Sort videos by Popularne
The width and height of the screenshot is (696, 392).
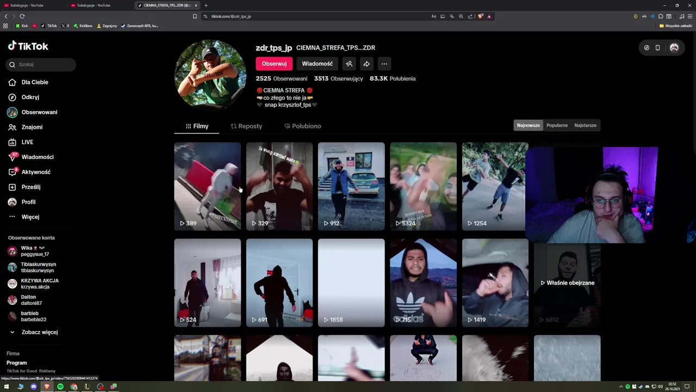coord(557,125)
